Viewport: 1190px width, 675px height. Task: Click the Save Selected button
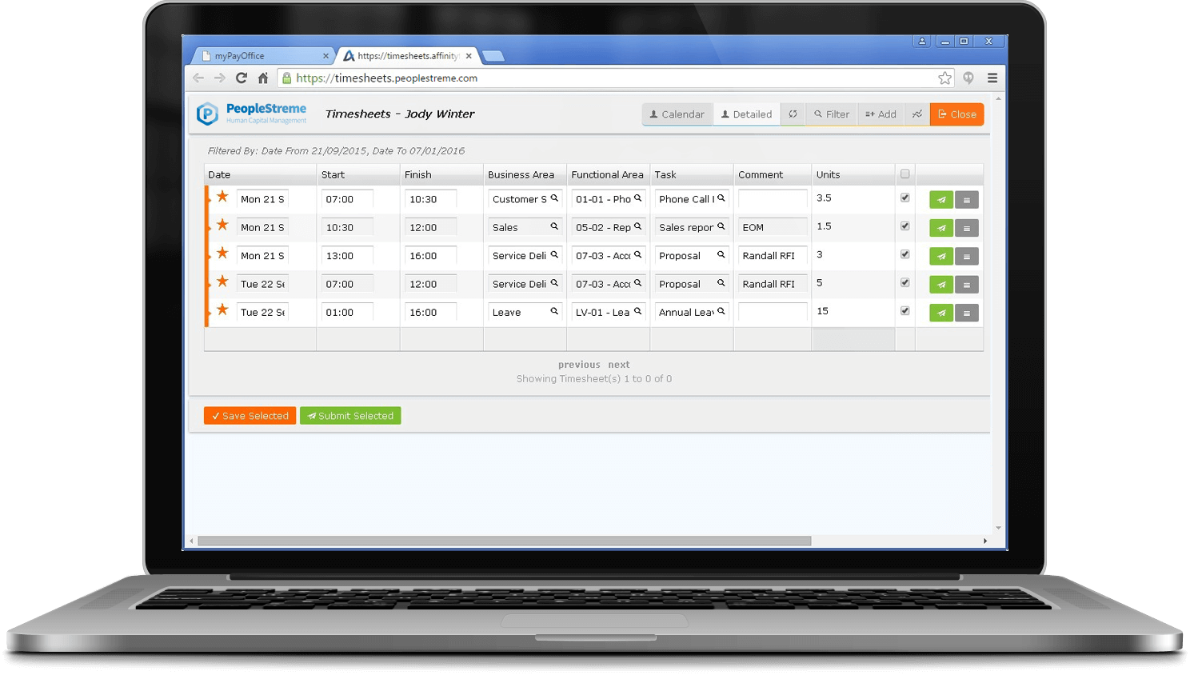(250, 416)
